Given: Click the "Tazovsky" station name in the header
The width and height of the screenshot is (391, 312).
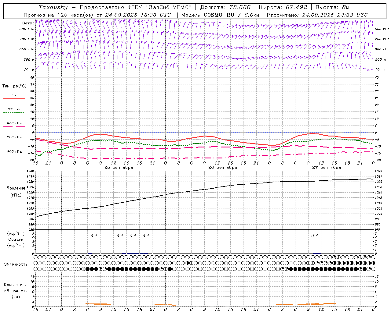Looking at the screenshot, I should pos(53,7).
